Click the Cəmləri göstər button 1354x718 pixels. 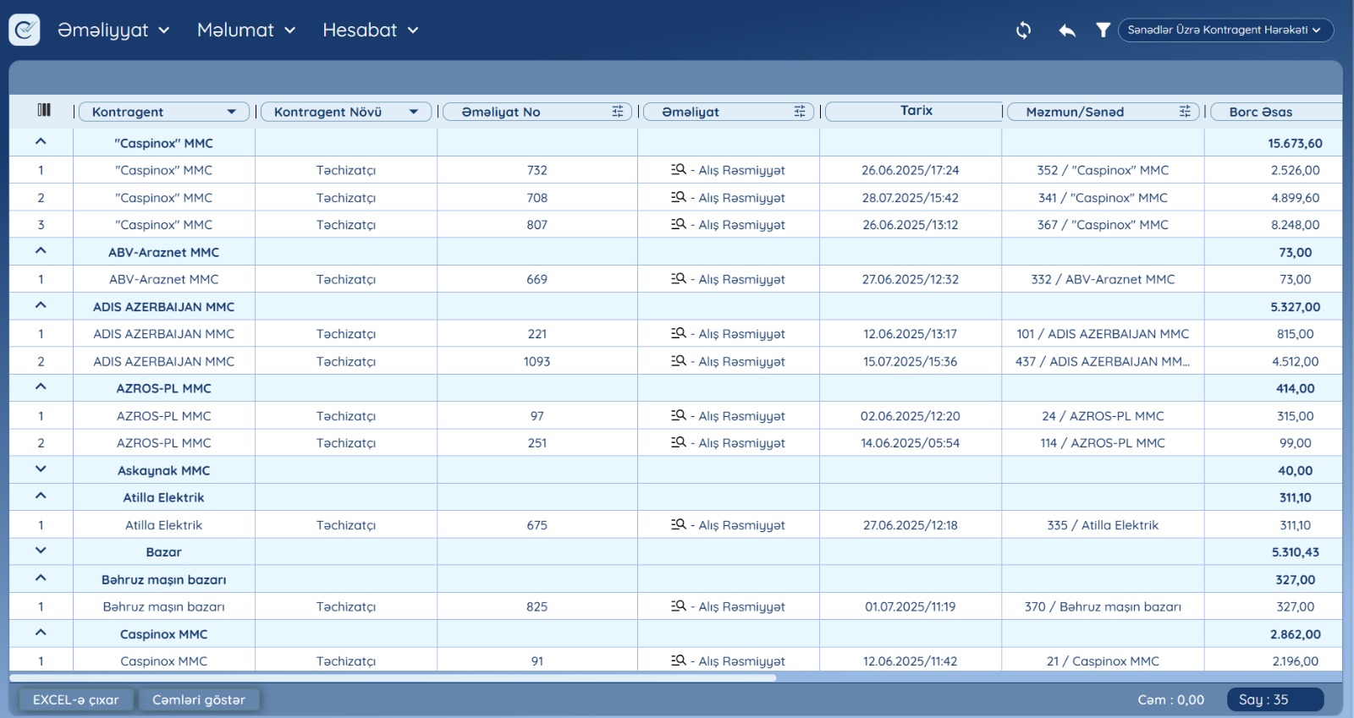199,699
